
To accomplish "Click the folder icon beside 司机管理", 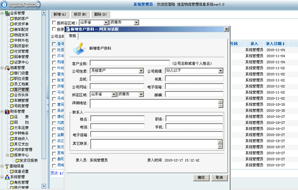I will tap(12, 106).
